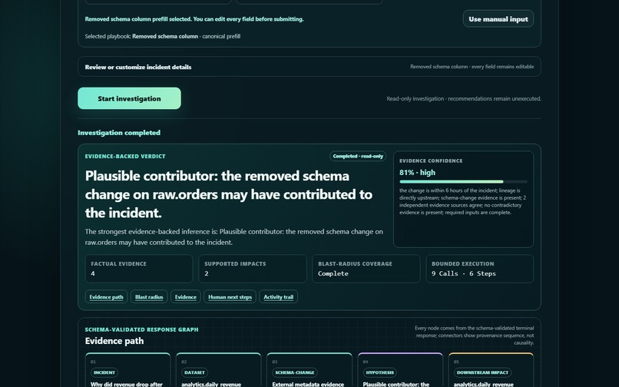Go to Human next steps

pos(230,297)
